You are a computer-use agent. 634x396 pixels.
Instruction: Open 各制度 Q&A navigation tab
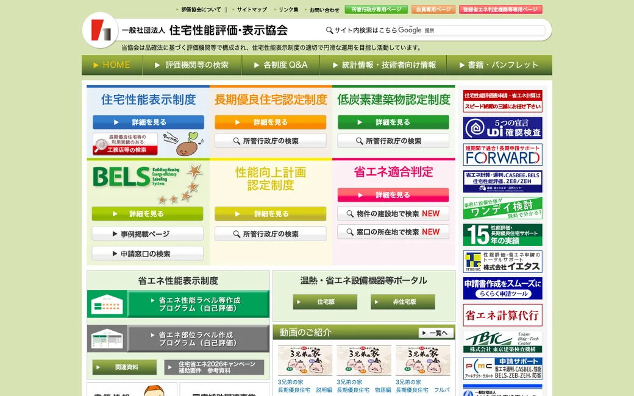point(280,65)
